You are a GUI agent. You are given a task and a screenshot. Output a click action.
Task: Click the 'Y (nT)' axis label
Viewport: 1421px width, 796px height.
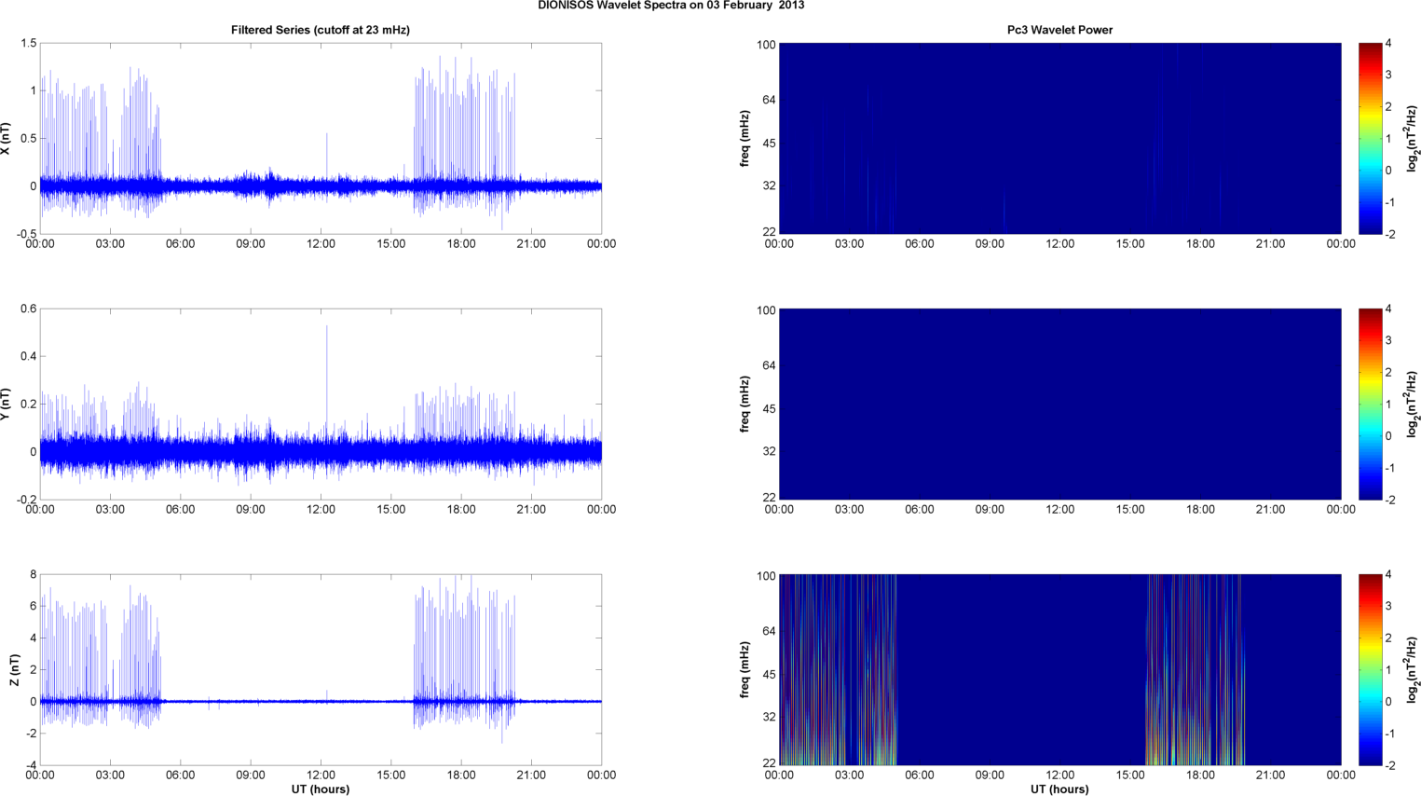click(x=7, y=404)
